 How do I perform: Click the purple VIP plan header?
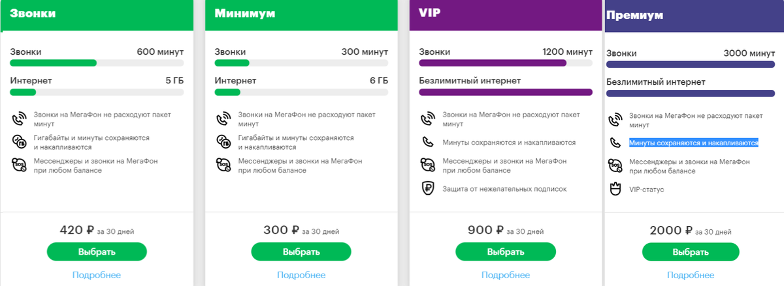(505, 15)
